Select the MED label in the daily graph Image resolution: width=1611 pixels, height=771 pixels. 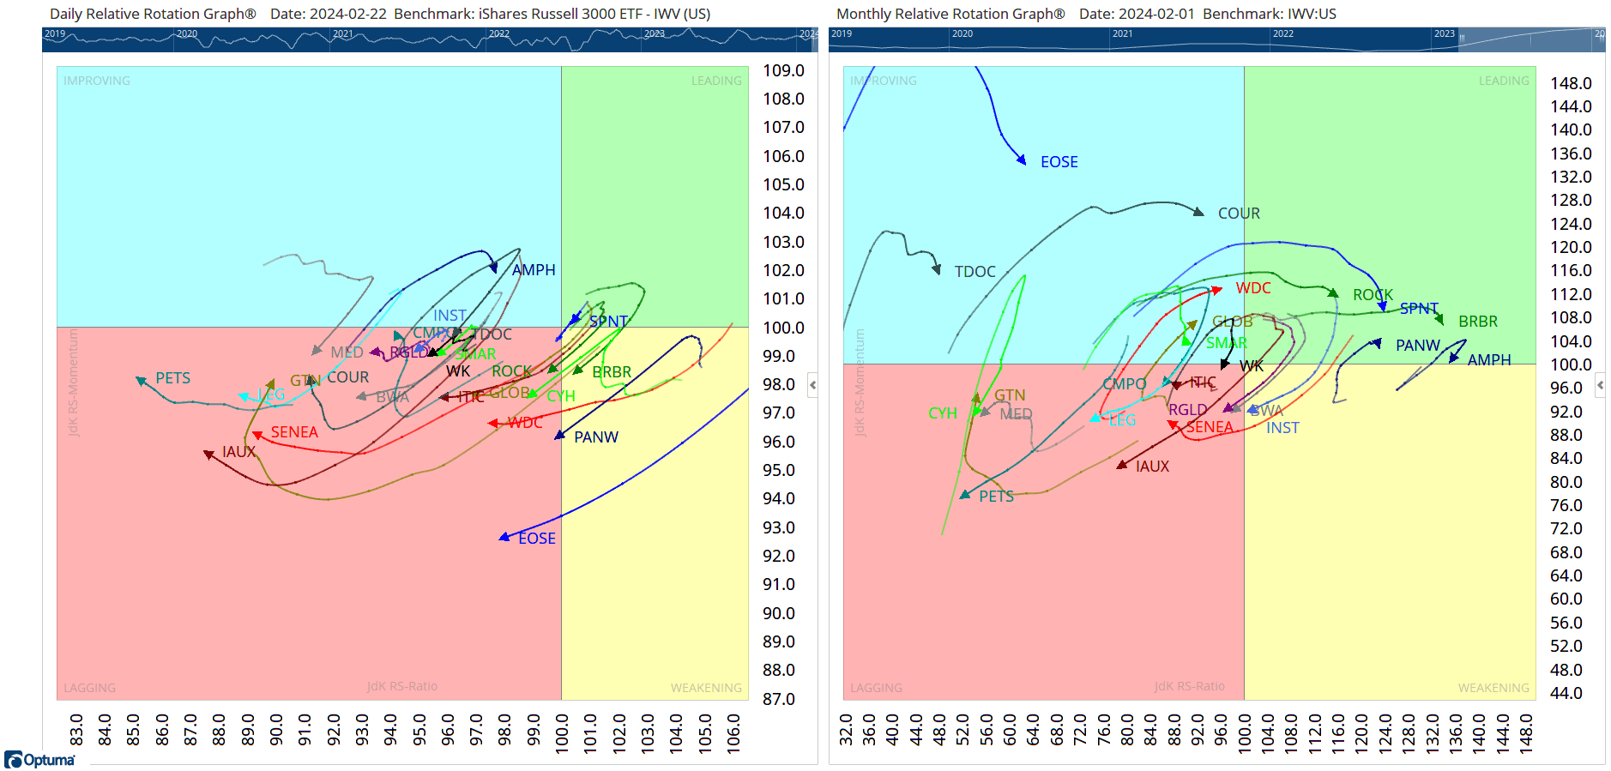pyautogui.click(x=347, y=352)
